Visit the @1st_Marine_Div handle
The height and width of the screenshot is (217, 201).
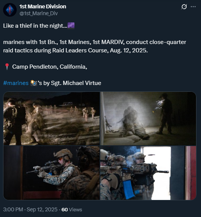(x=38, y=13)
